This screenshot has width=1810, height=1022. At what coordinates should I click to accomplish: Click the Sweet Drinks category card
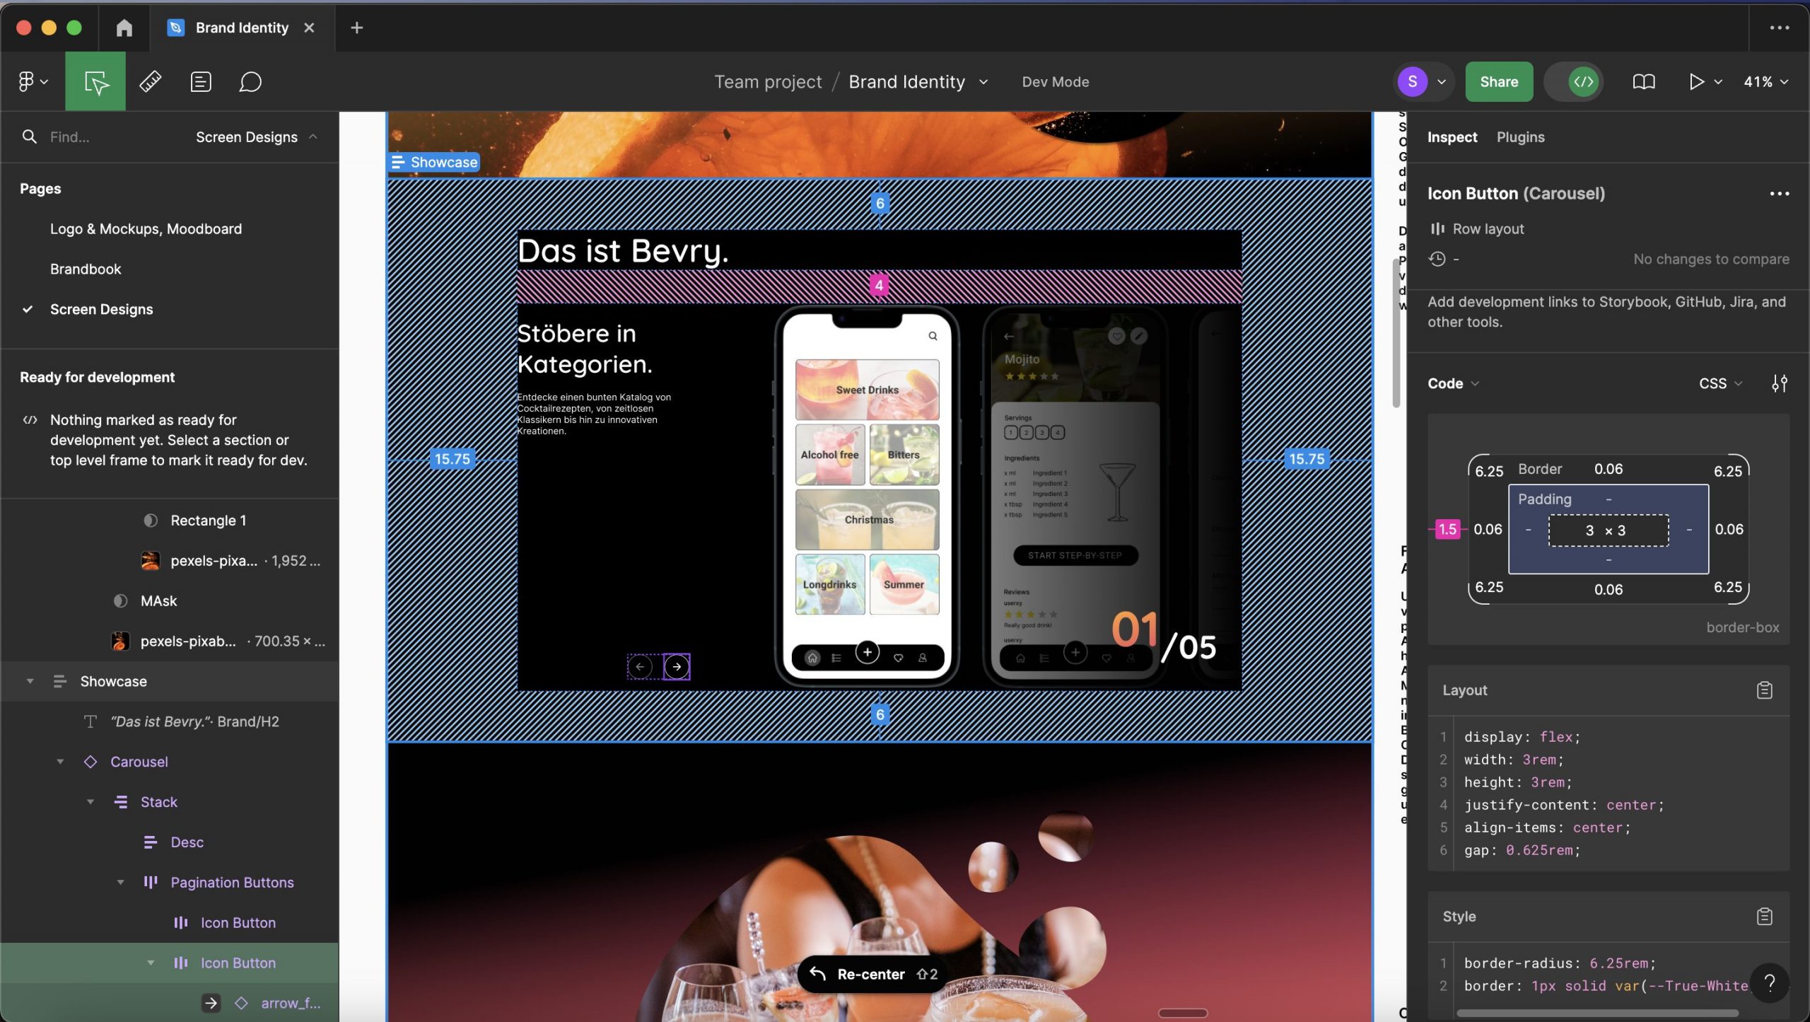click(867, 390)
